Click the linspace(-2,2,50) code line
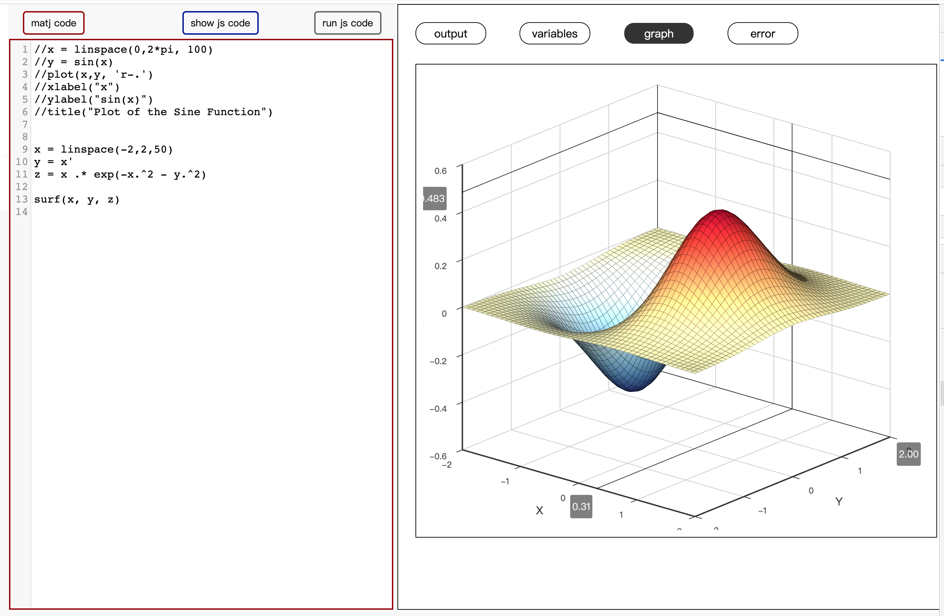The width and height of the screenshot is (944, 616). (103, 149)
